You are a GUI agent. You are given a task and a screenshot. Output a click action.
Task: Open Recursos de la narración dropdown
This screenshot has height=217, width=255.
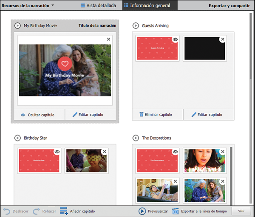28,6
